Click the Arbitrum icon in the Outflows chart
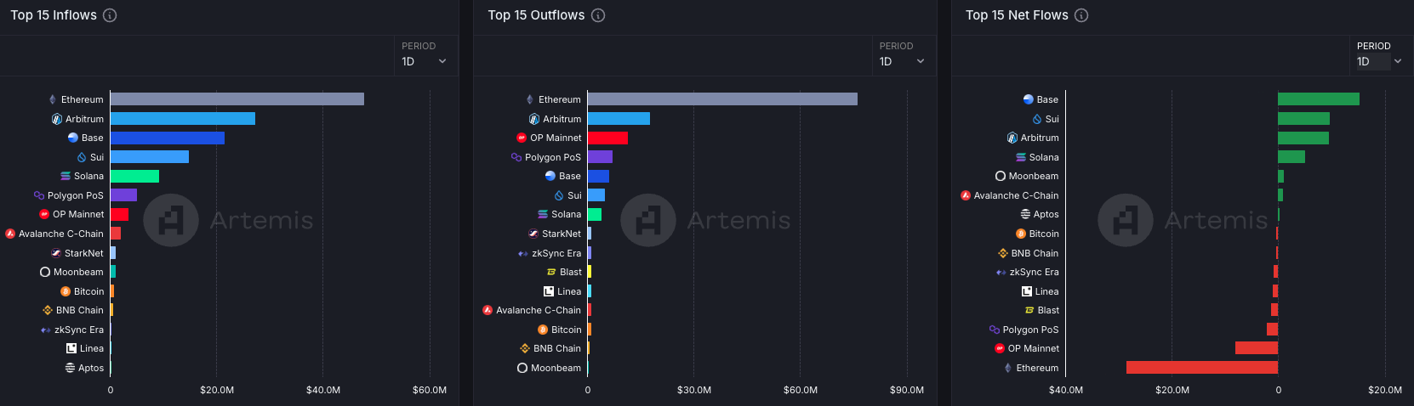Image resolution: width=1414 pixels, height=406 pixels. pos(534,119)
